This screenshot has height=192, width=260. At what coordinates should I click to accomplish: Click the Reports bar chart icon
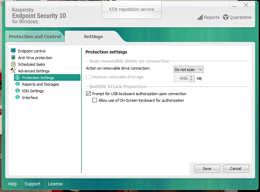pyautogui.click(x=200, y=17)
